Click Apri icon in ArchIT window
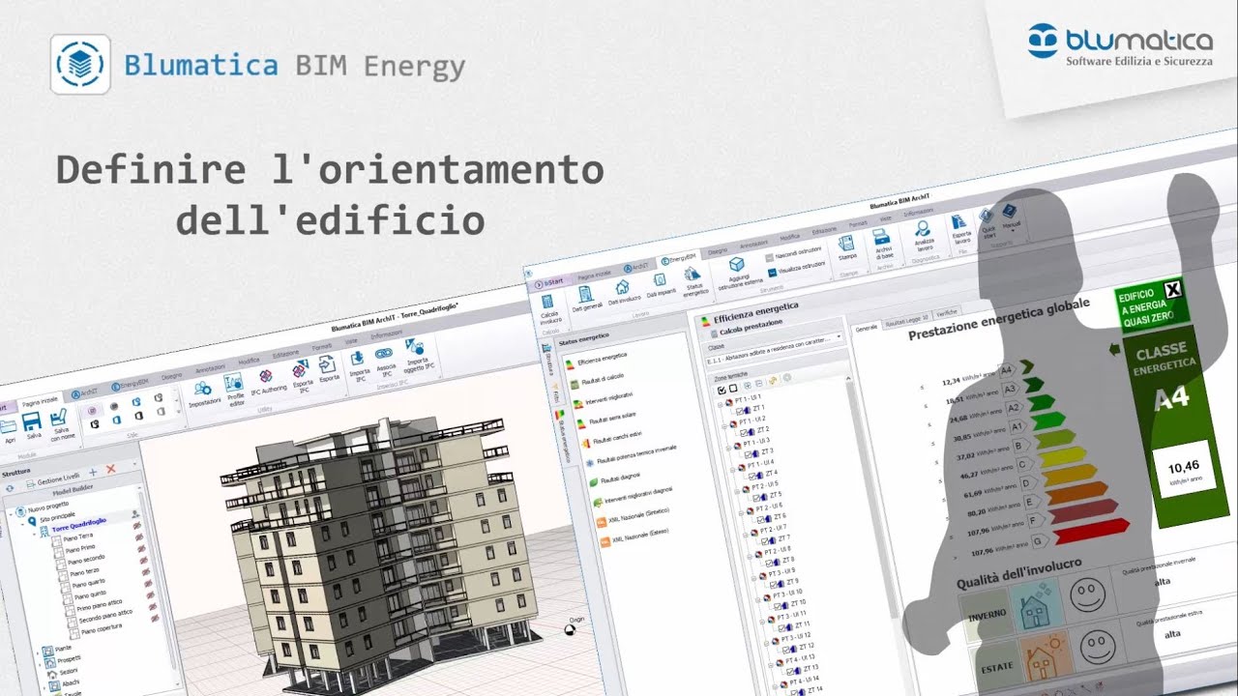Screen dimensions: 1238x696 tap(10, 426)
